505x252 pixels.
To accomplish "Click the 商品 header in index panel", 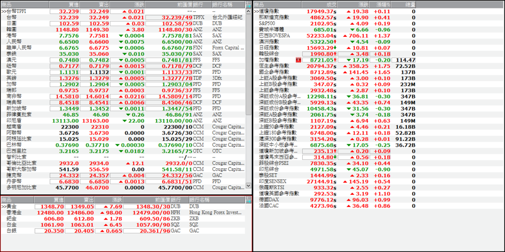I will 278,4.
